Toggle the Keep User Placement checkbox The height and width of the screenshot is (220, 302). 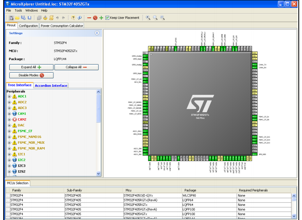tap(107, 18)
